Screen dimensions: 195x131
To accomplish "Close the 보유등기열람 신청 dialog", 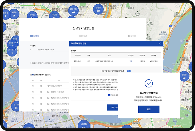I will pos(159,43).
